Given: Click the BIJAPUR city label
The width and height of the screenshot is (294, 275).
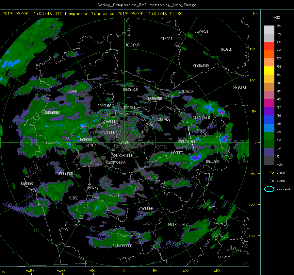Looking at the screenshot, I should (133, 45).
